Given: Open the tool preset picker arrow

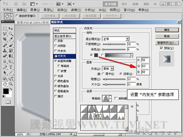Looking at the screenshot, I should pyautogui.click(x=12, y=16).
